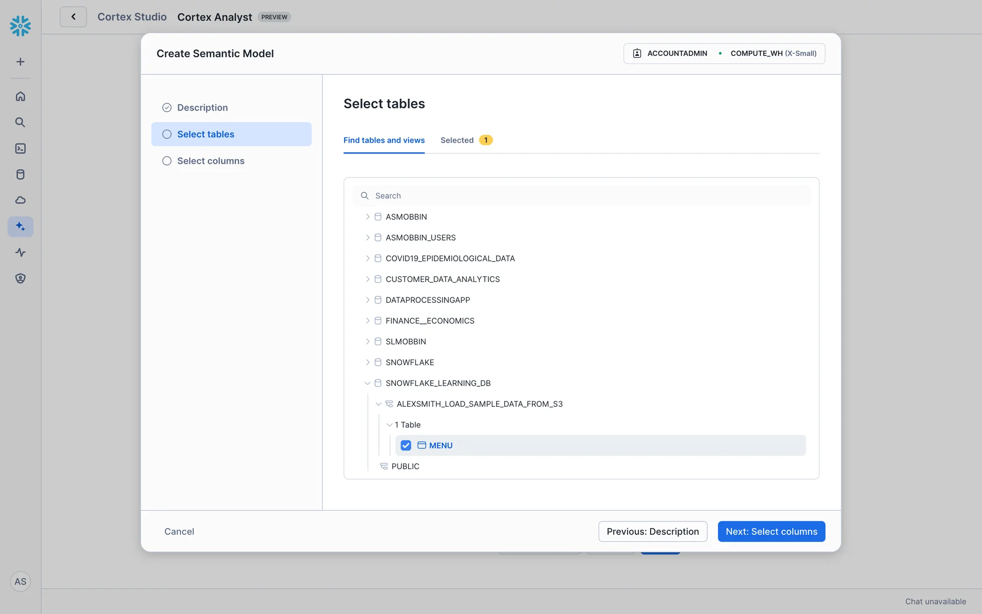The width and height of the screenshot is (982, 614).
Task: Select the Select columns step
Action: (x=211, y=161)
